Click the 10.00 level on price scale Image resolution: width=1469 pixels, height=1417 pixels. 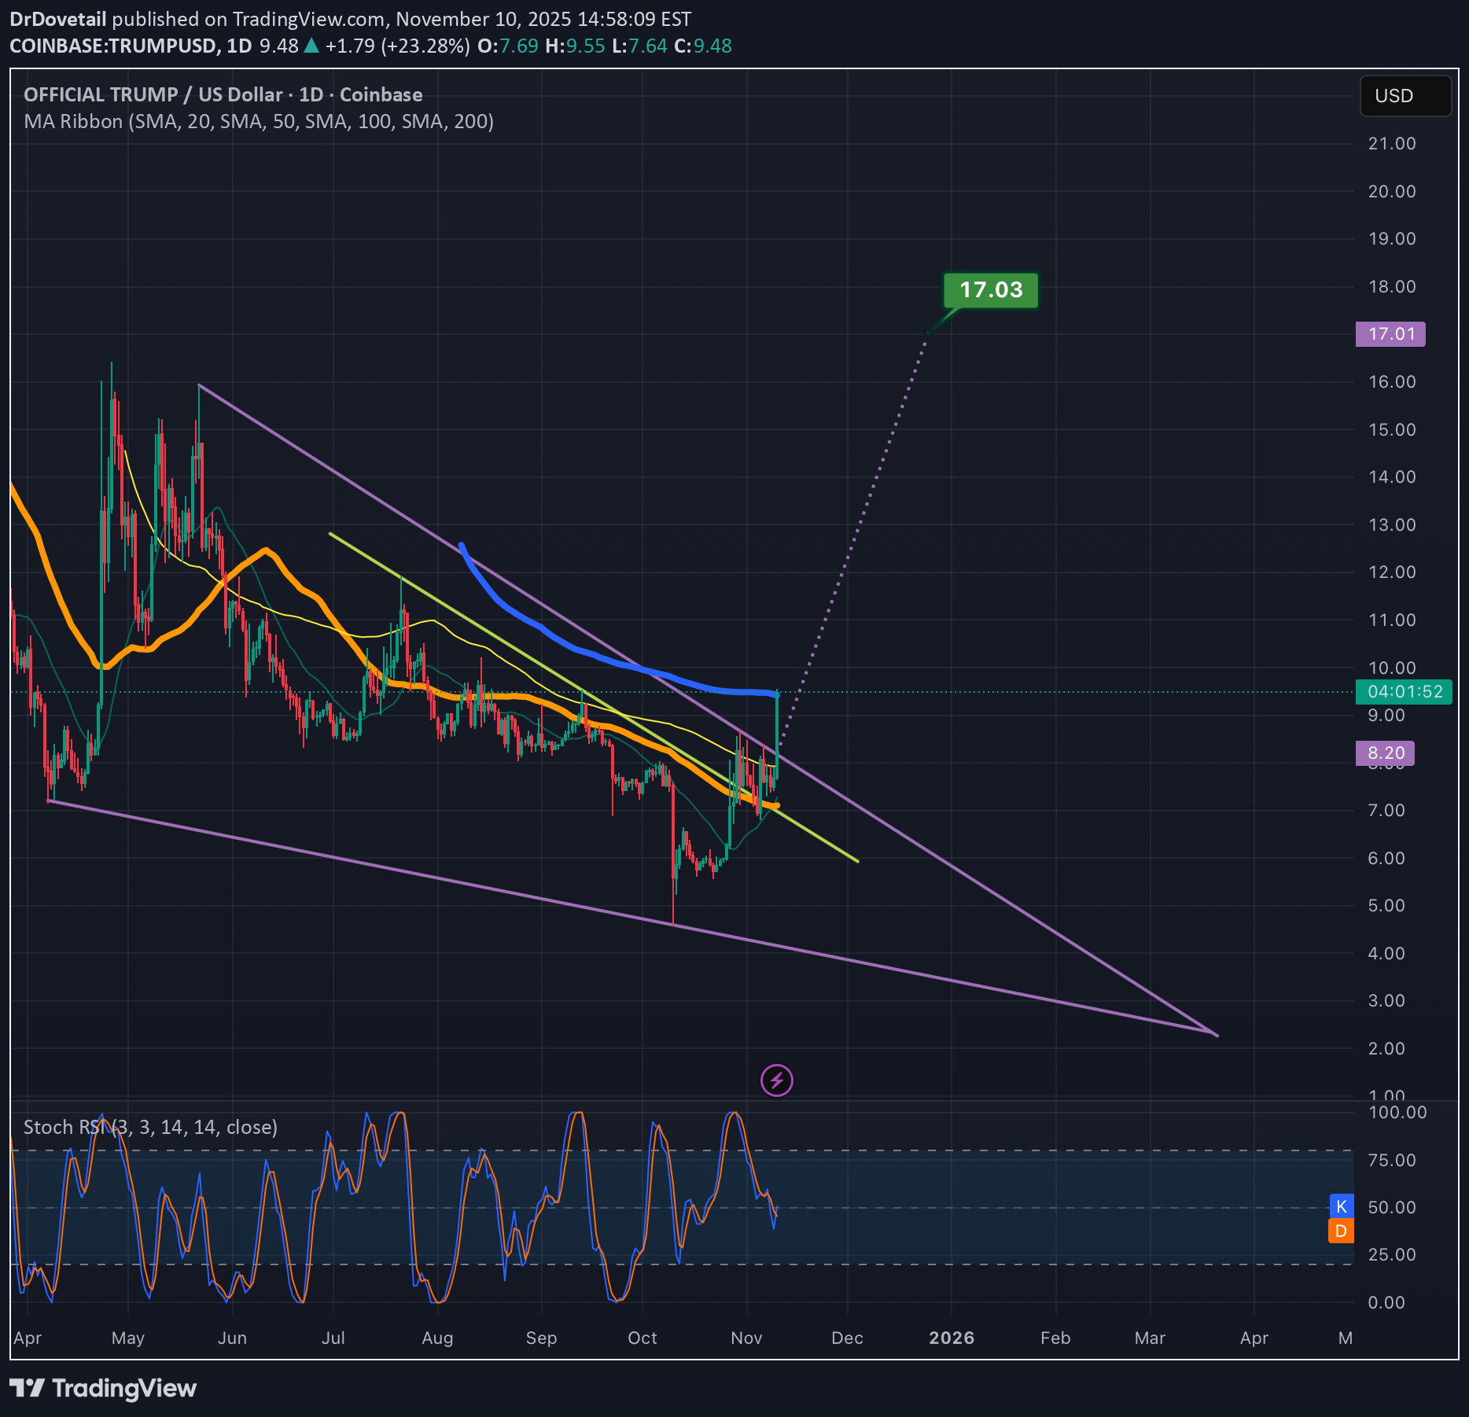click(1391, 668)
